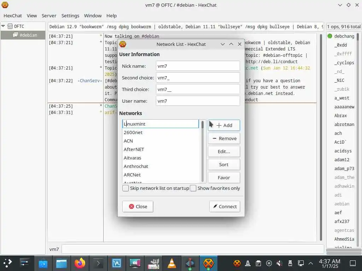This screenshot has height=271, width=362.
Task: Select the Aitvaras network
Action: (160, 158)
